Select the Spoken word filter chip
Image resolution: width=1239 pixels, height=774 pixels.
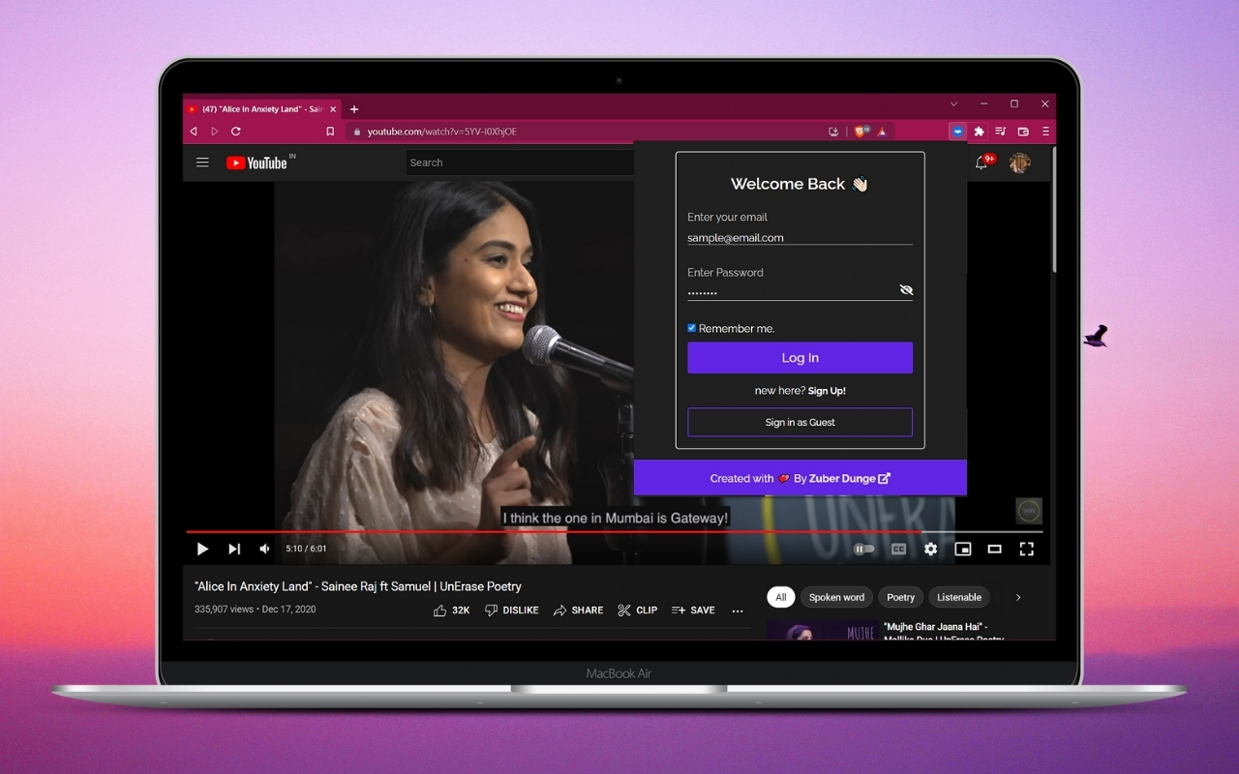(836, 597)
